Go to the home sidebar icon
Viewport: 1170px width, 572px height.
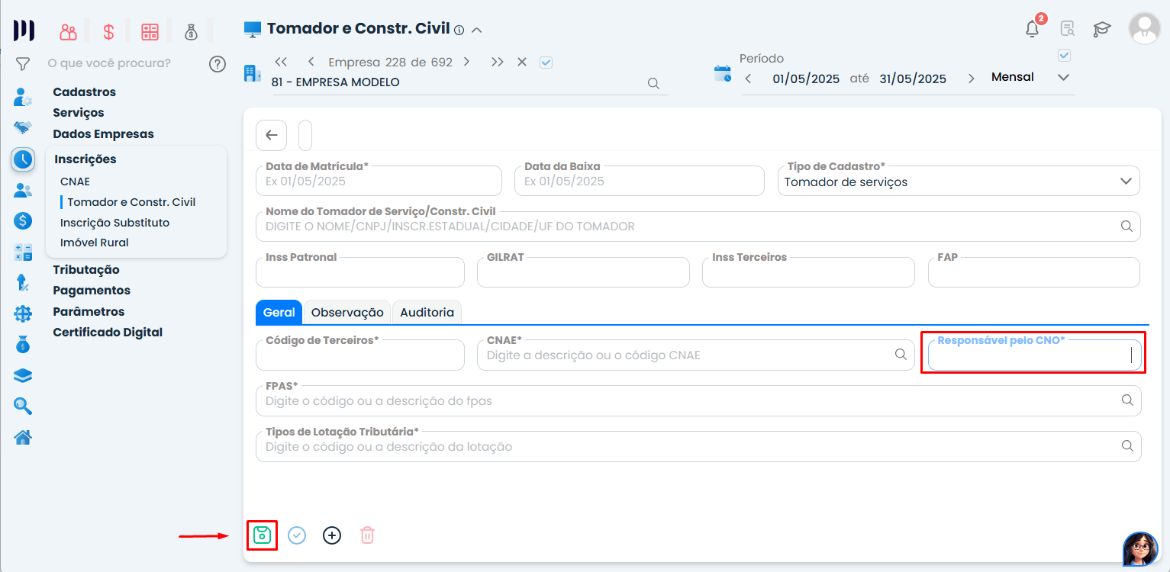(x=23, y=437)
